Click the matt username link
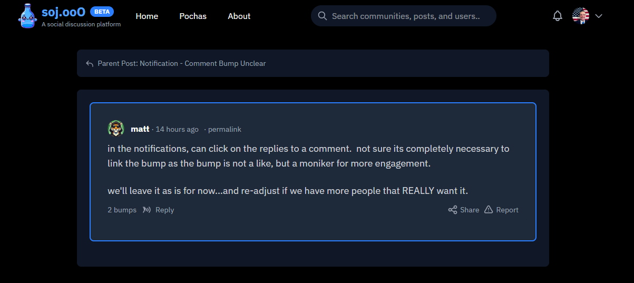This screenshot has width=634, height=283. (x=140, y=129)
